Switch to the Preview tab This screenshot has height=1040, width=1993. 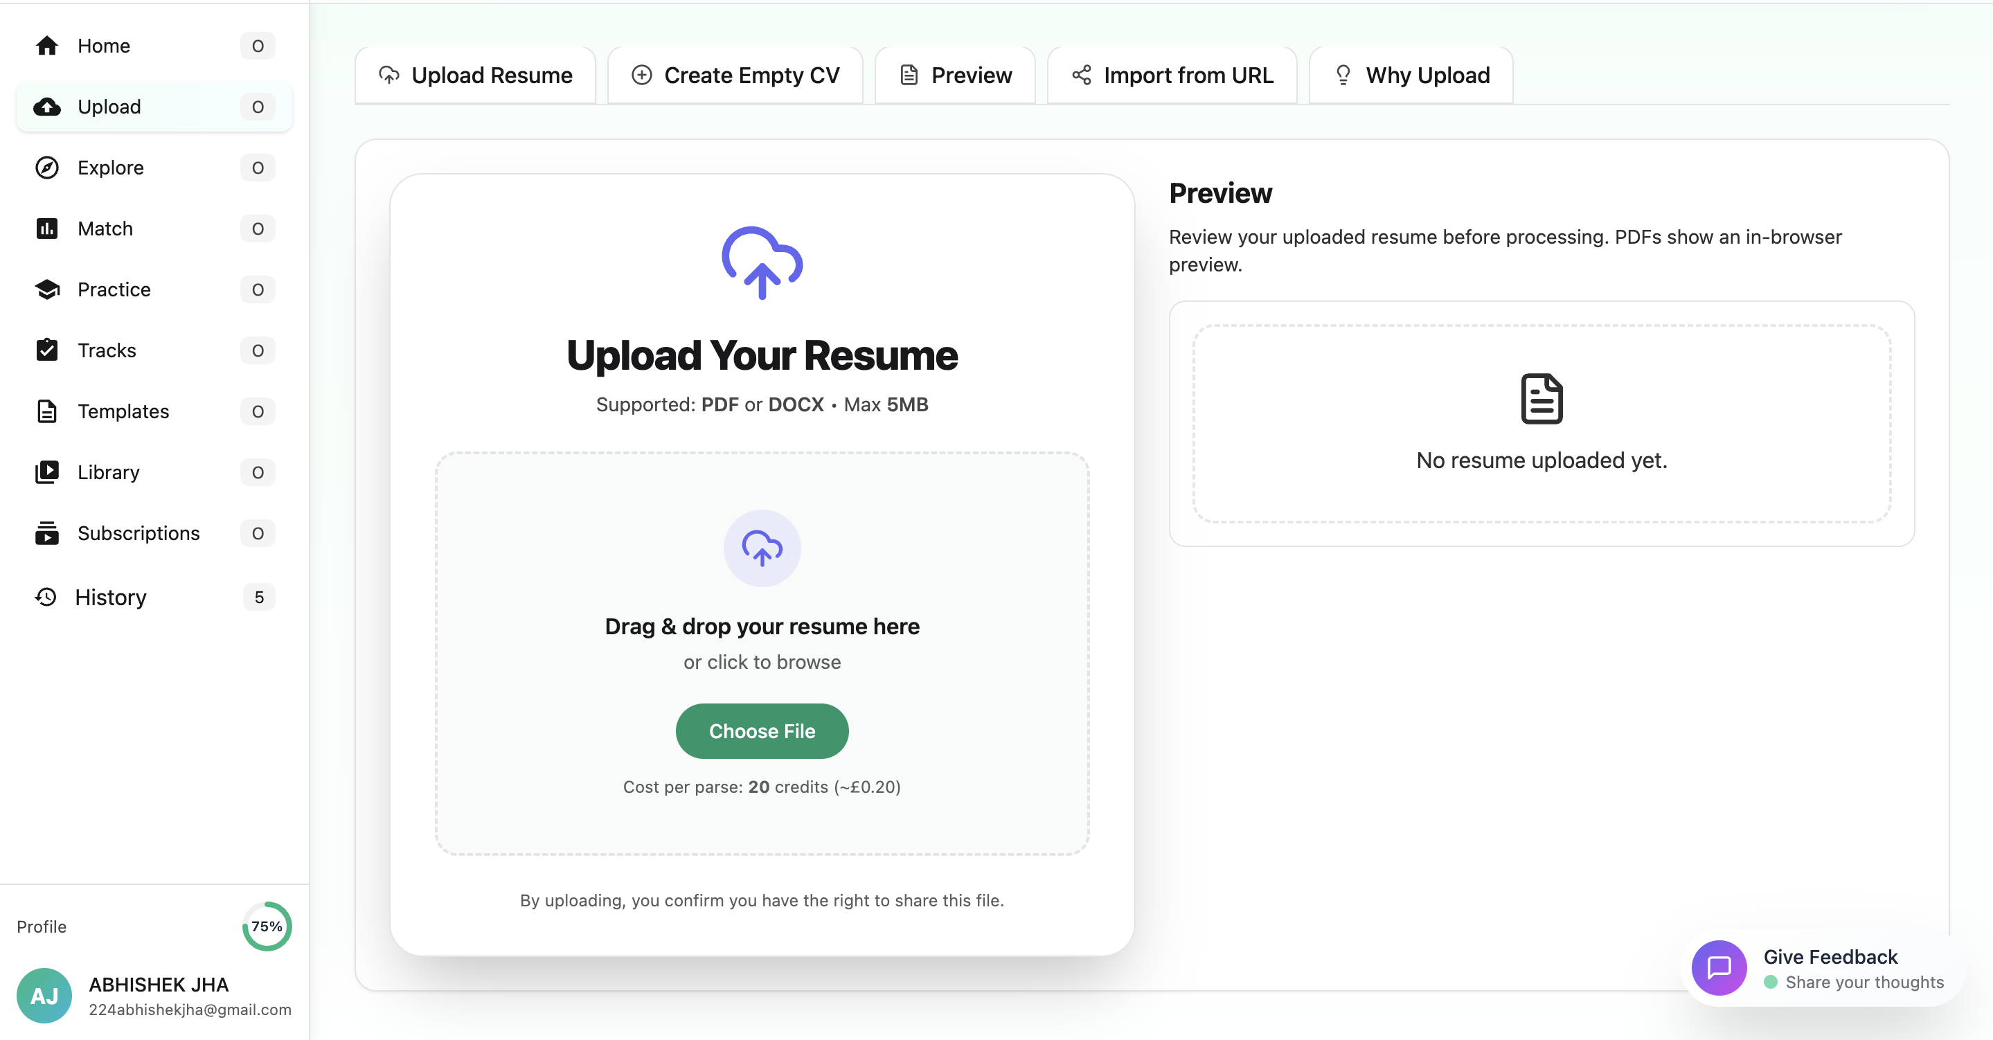click(x=955, y=75)
